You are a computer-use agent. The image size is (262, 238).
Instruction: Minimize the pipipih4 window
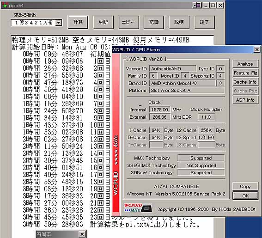tap(206, 6)
